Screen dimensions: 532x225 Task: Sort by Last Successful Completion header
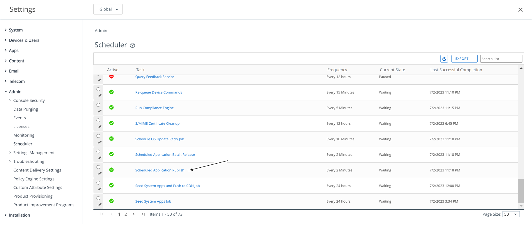(456, 70)
